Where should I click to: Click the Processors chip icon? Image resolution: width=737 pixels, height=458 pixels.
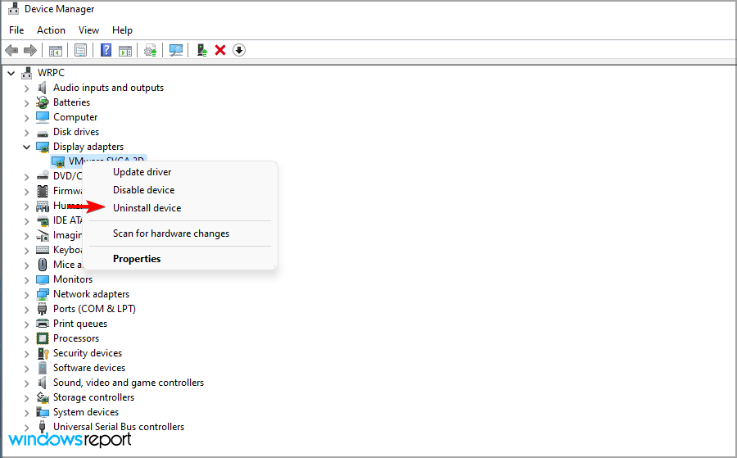(43, 338)
